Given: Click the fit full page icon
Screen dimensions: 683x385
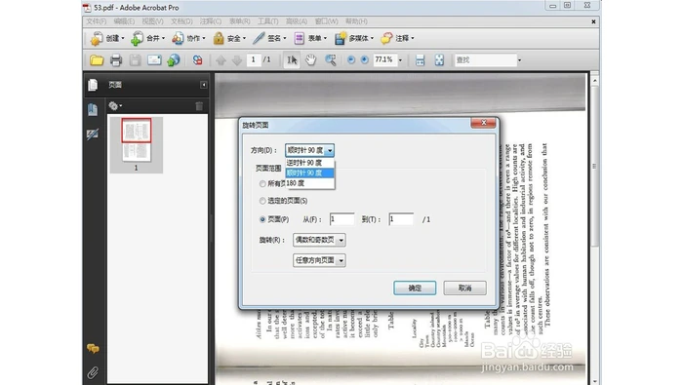Looking at the screenshot, I should click(x=439, y=60).
